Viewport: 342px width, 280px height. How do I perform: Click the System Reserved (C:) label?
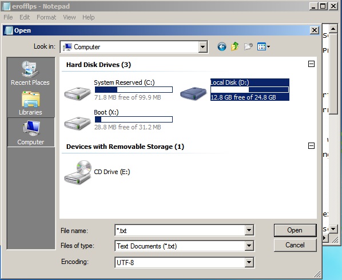pyautogui.click(x=124, y=82)
